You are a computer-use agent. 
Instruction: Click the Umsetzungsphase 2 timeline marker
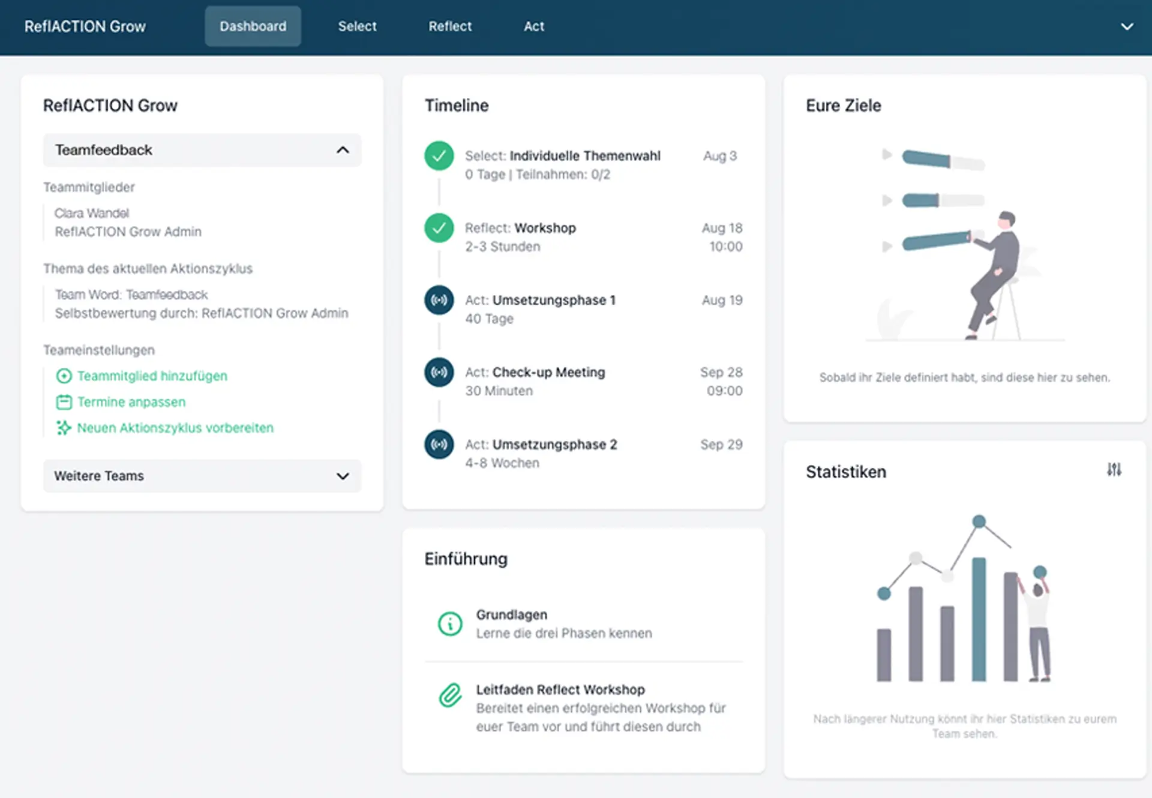[439, 445]
